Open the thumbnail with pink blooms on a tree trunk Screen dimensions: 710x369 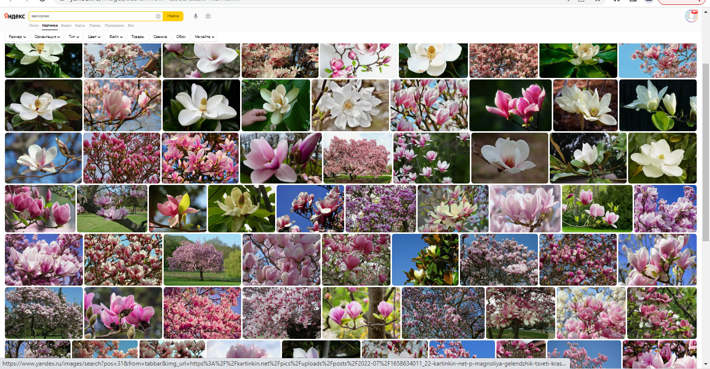coord(361,313)
